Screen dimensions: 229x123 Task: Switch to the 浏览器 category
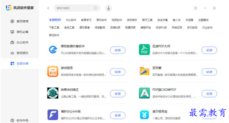tap(189, 20)
